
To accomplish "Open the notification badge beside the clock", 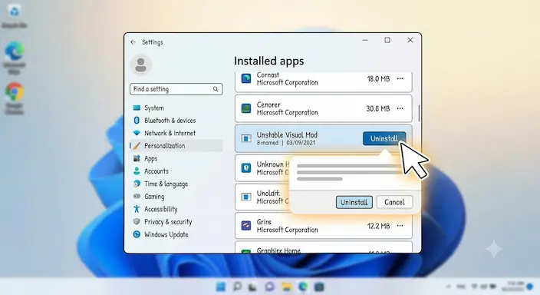I will [x=530, y=287].
